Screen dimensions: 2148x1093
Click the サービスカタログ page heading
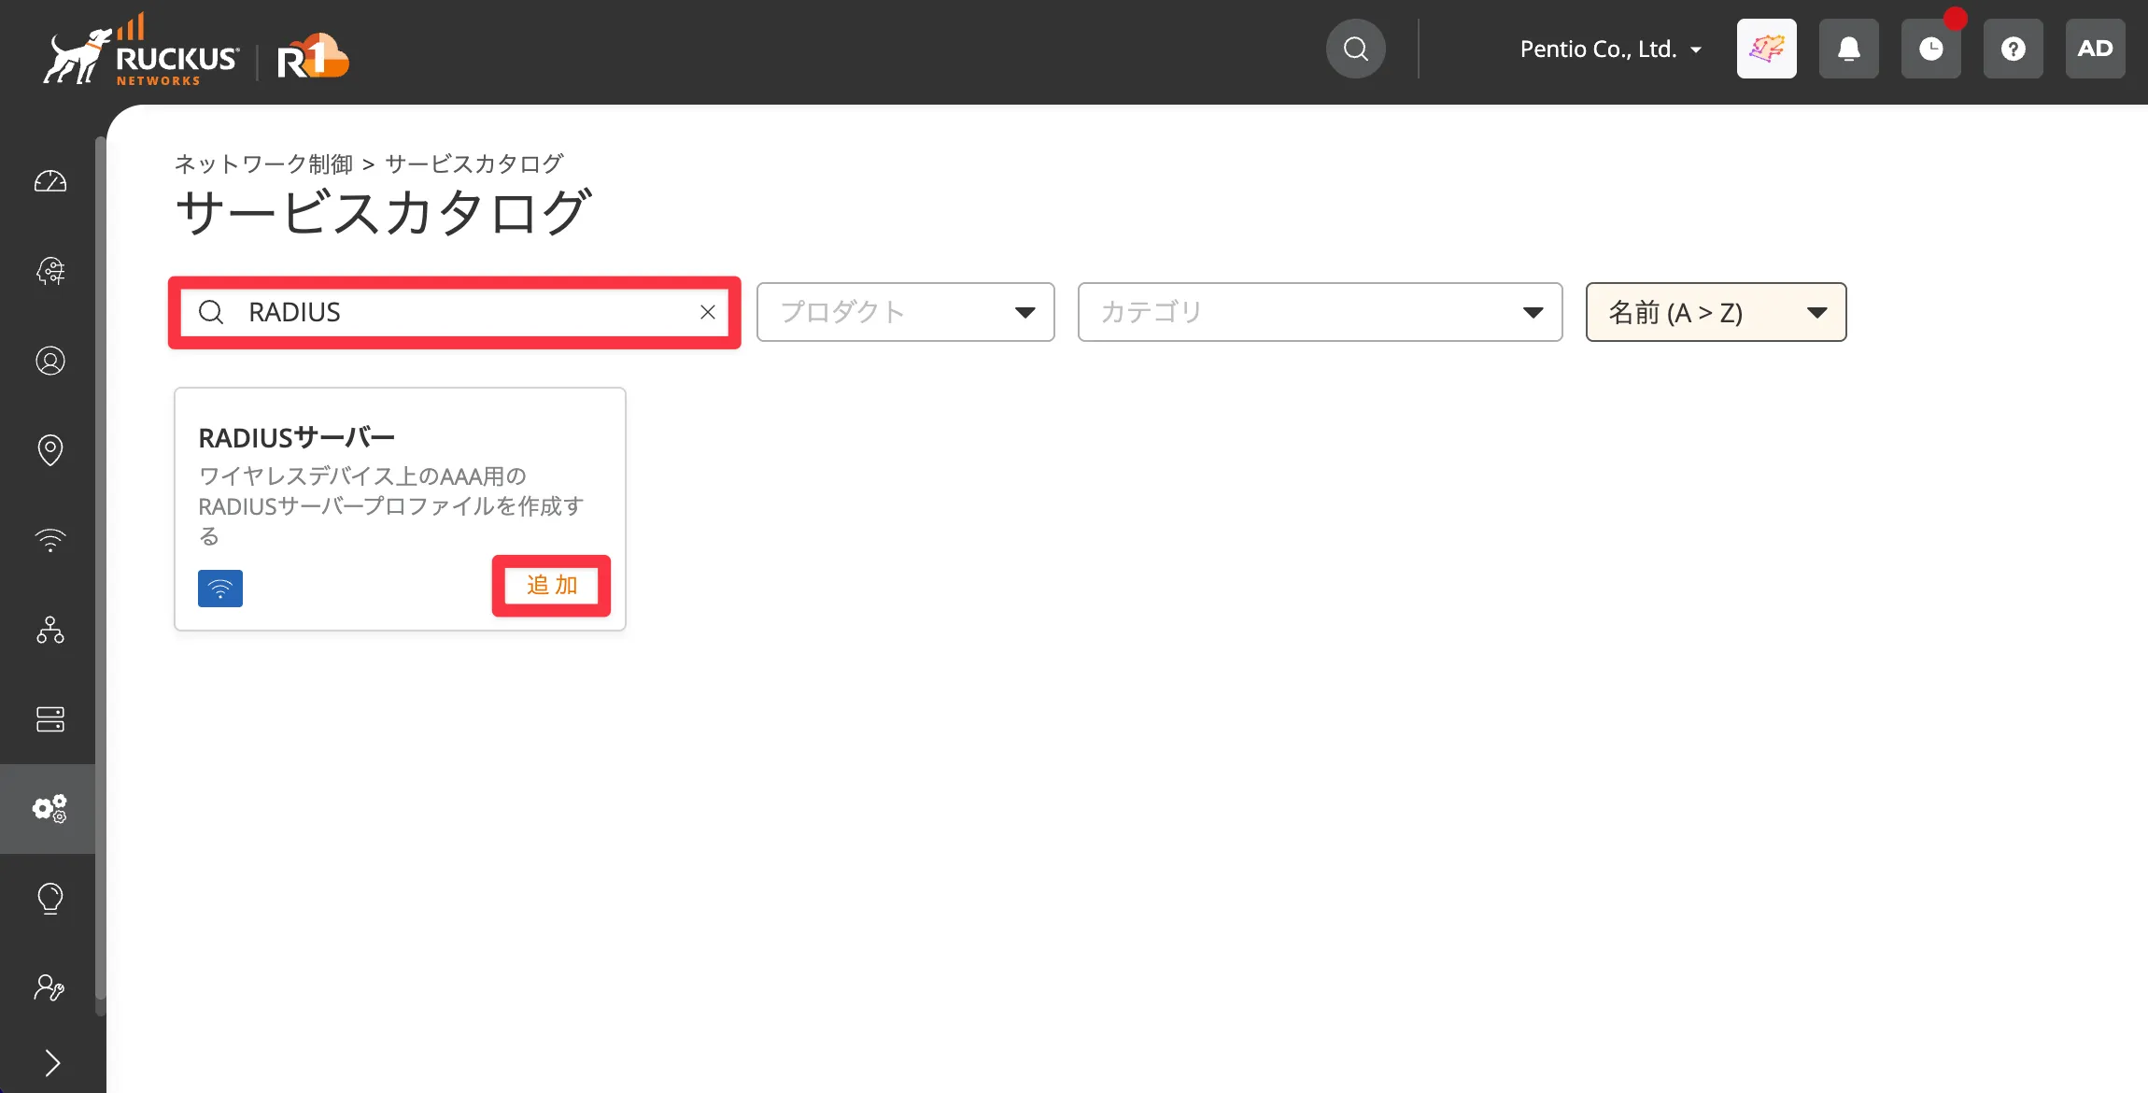(x=383, y=212)
